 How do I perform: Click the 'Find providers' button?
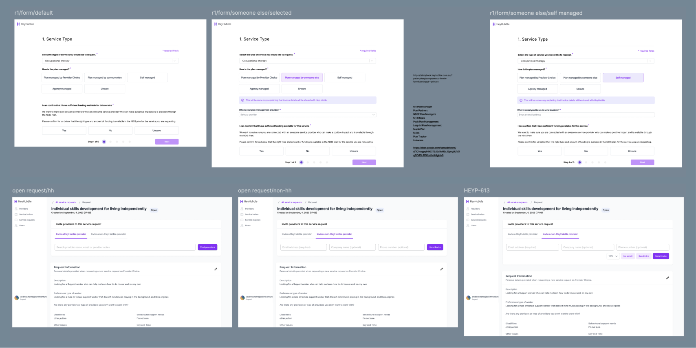pos(207,247)
